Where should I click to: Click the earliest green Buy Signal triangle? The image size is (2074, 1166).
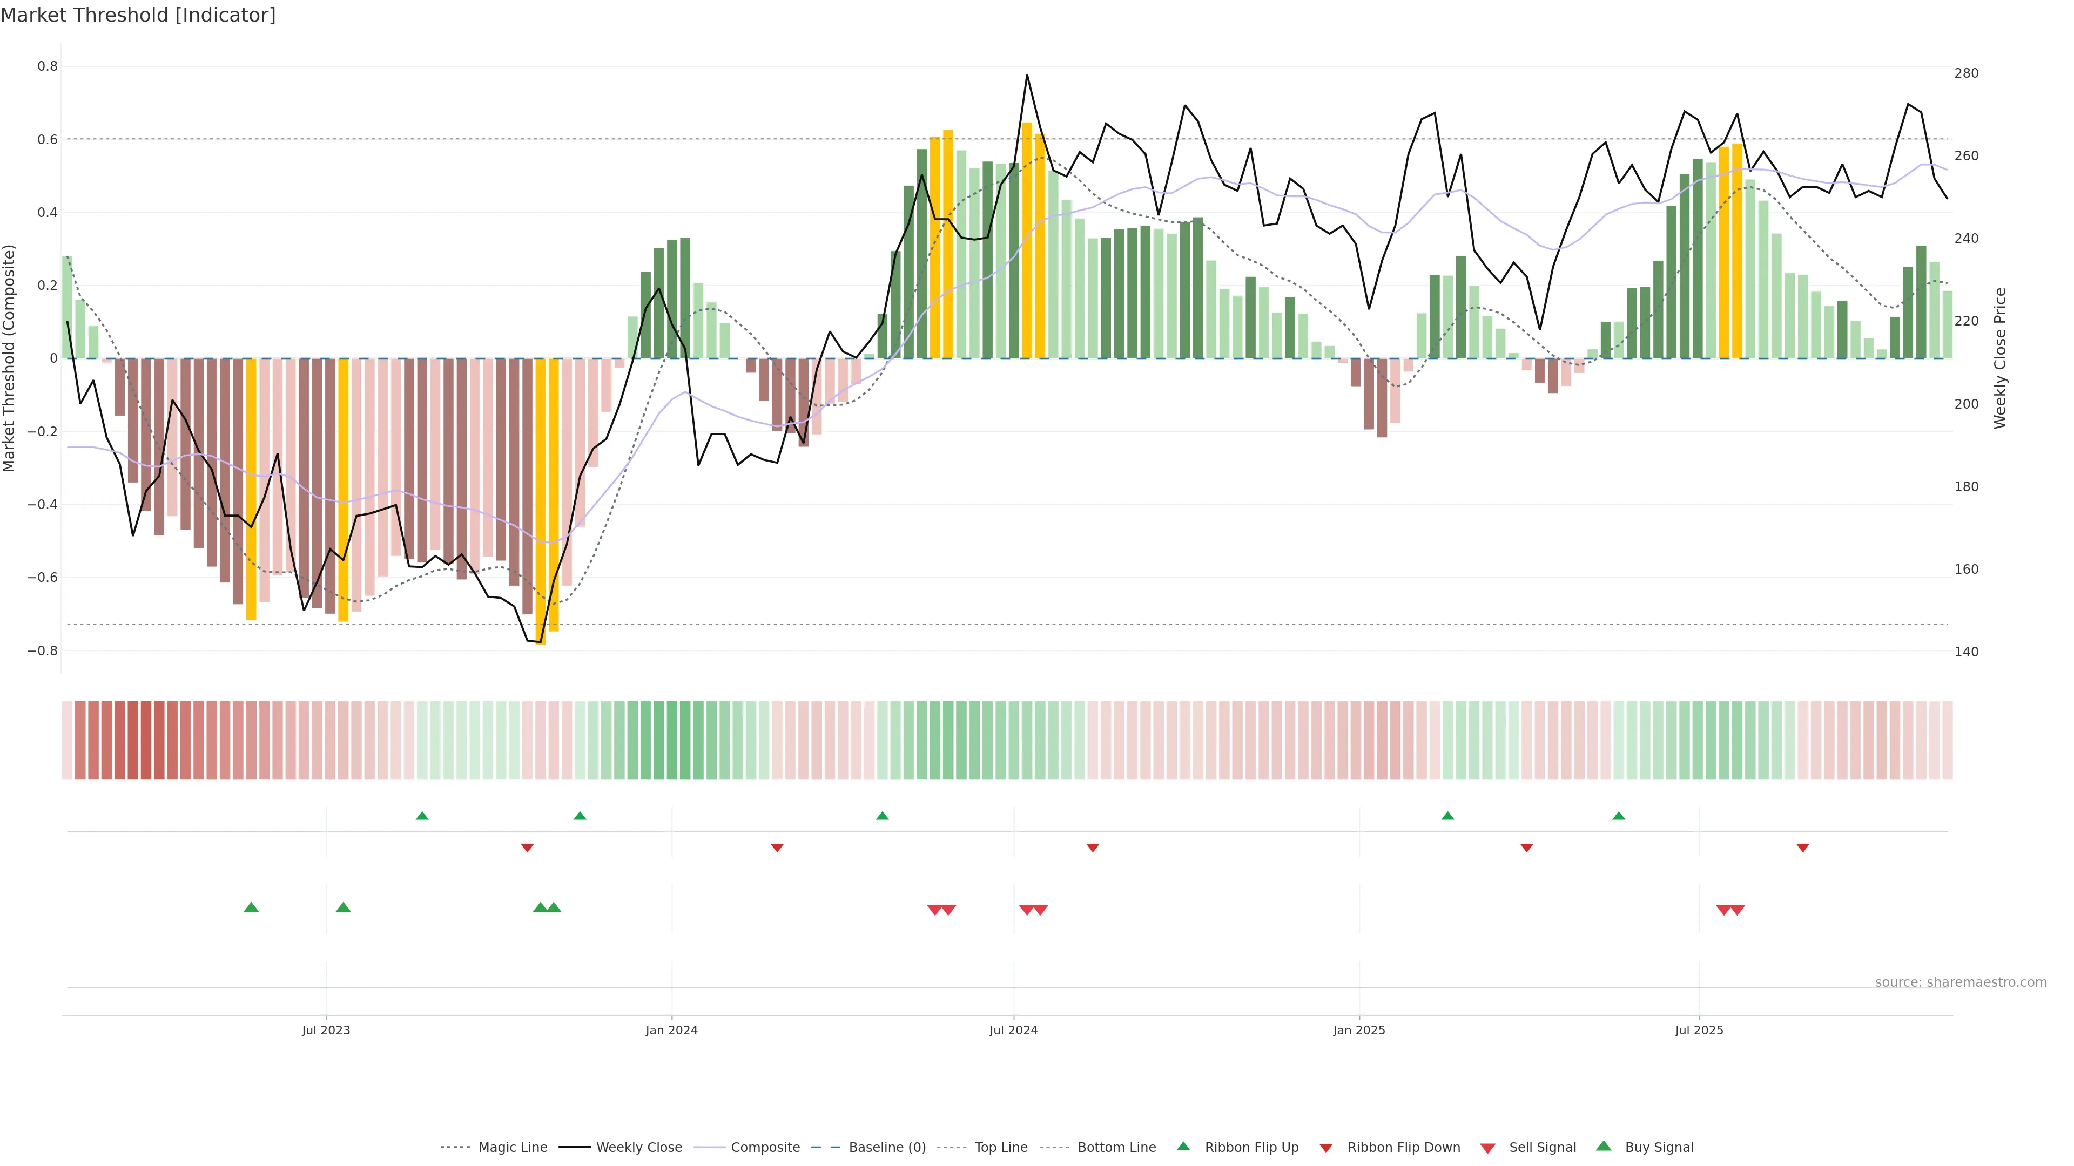click(251, 907)
